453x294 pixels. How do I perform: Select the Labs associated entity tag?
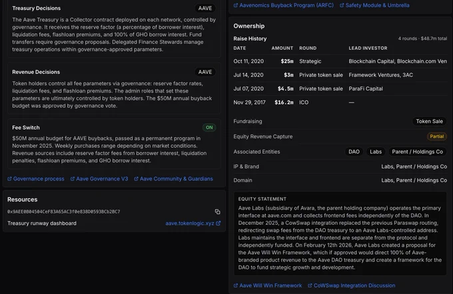click(x=376, y=152)
